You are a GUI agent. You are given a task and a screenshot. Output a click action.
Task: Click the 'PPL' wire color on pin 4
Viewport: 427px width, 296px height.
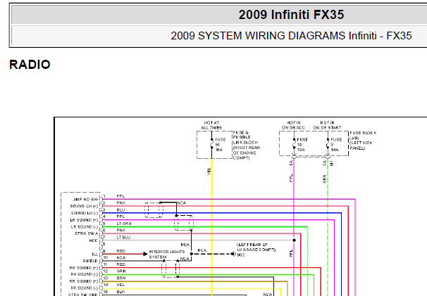120,217
